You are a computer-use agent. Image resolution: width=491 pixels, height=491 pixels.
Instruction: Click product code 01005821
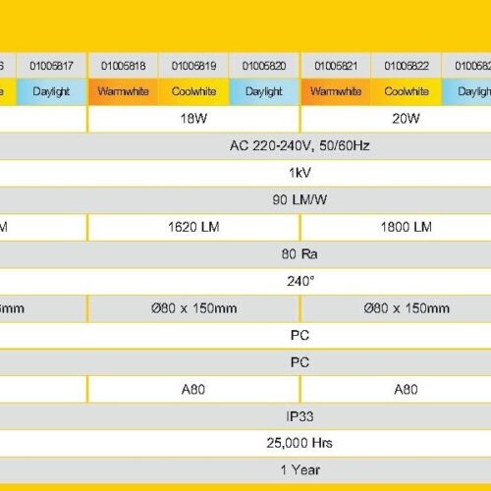click(x=336, y=66)
